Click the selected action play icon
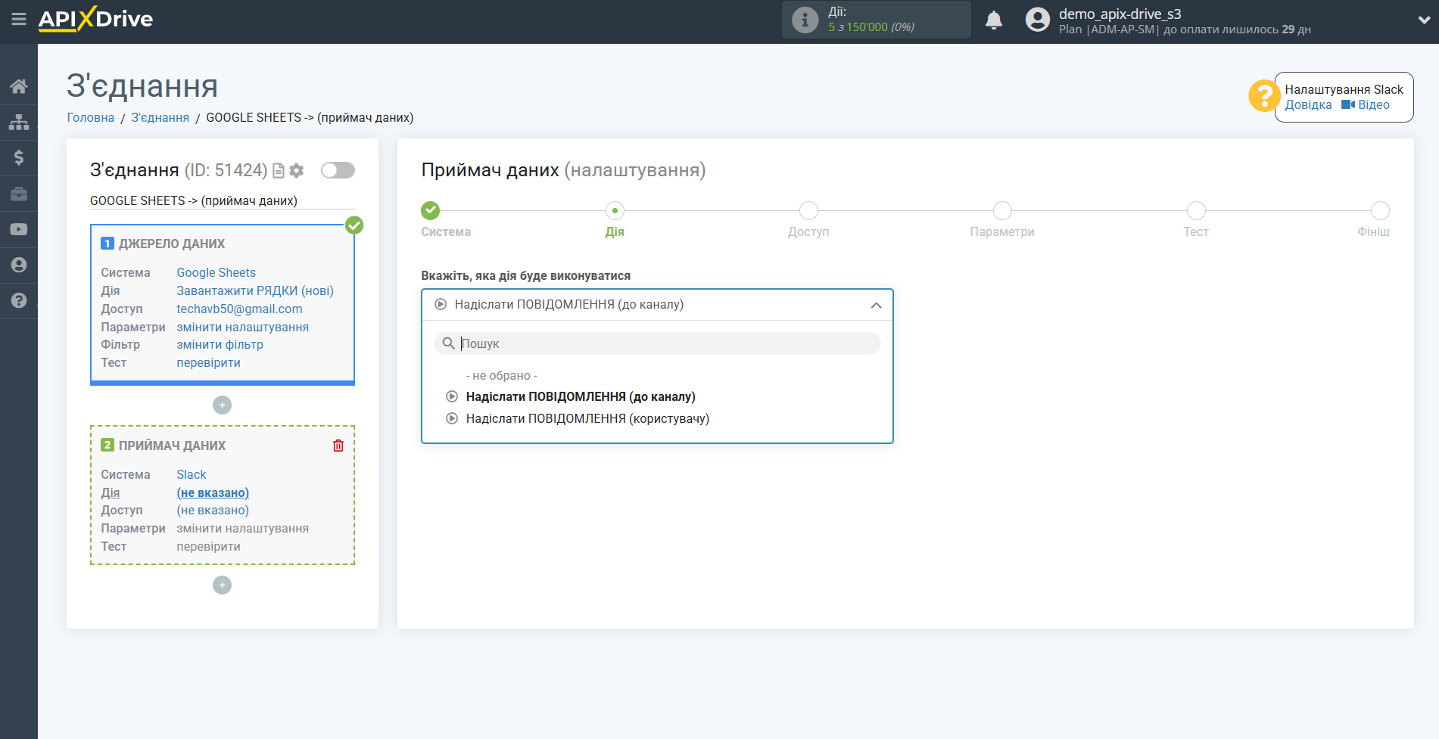 click(441, 305)
